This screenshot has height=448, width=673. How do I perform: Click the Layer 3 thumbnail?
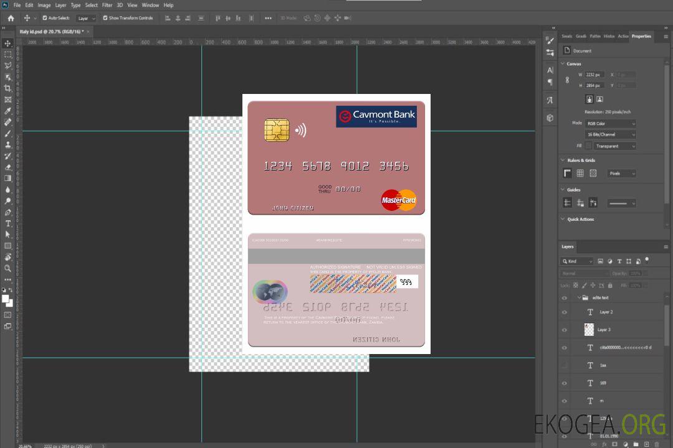pos(589,330)
